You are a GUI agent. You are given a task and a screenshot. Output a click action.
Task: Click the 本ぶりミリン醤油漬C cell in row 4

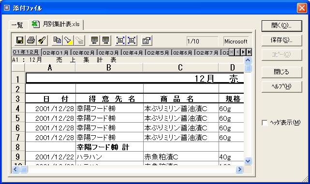tap(181, 108)
